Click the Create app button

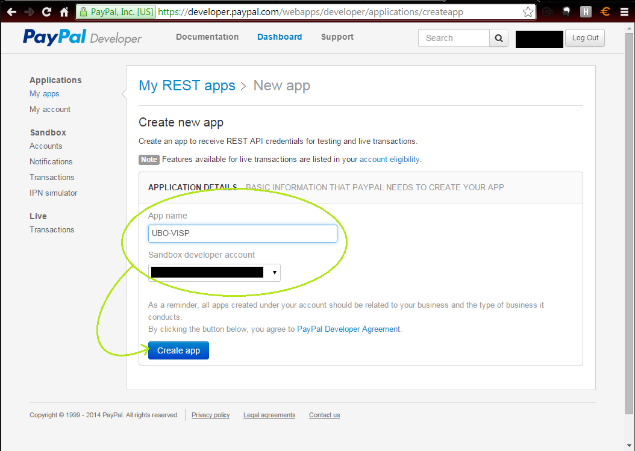[x=178, y=350]
